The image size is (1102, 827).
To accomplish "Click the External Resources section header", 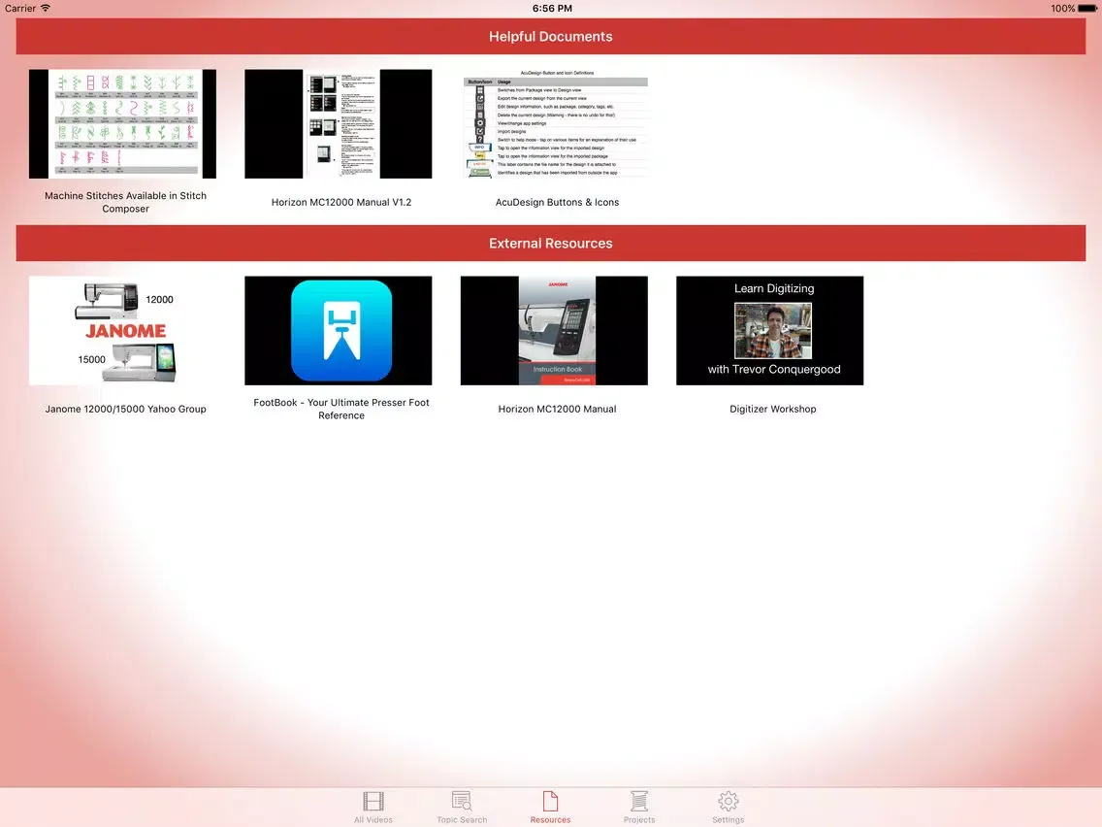I will (x=551, y=244).
